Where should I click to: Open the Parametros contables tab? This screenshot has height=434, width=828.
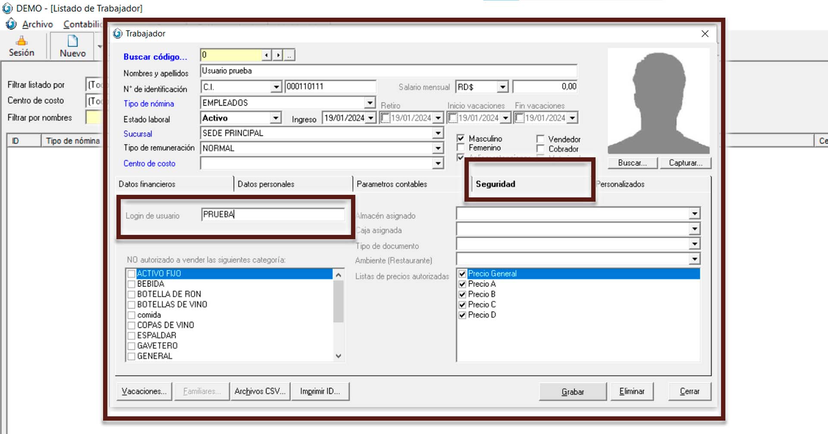click(392, 184)
